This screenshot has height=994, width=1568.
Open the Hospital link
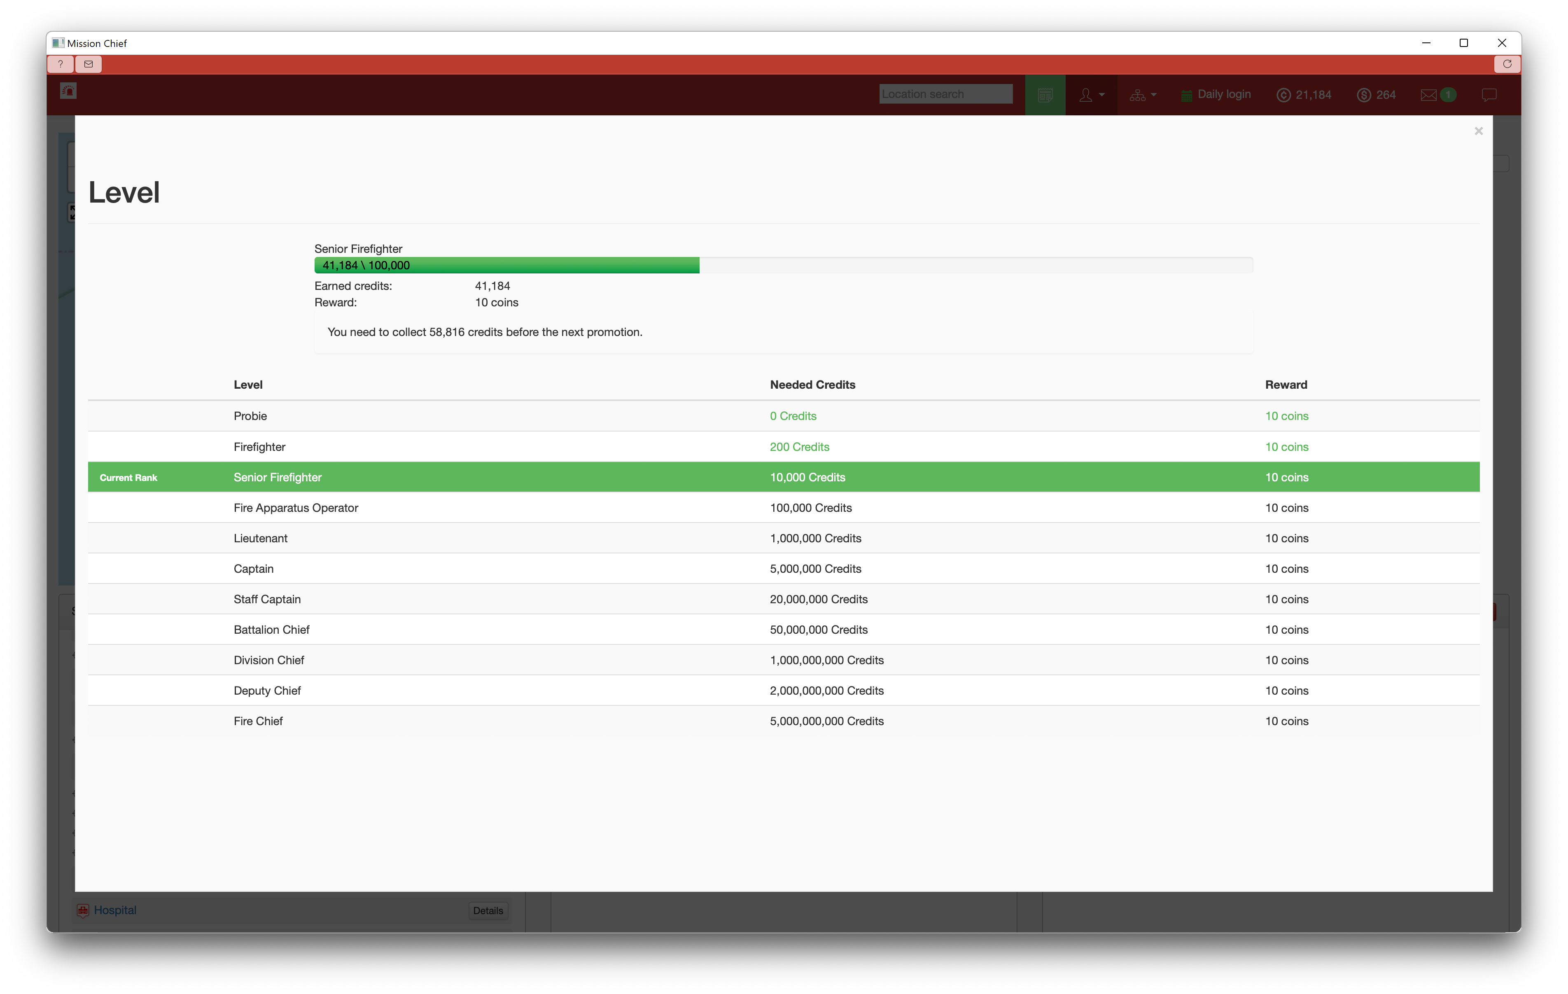(114, 910)
